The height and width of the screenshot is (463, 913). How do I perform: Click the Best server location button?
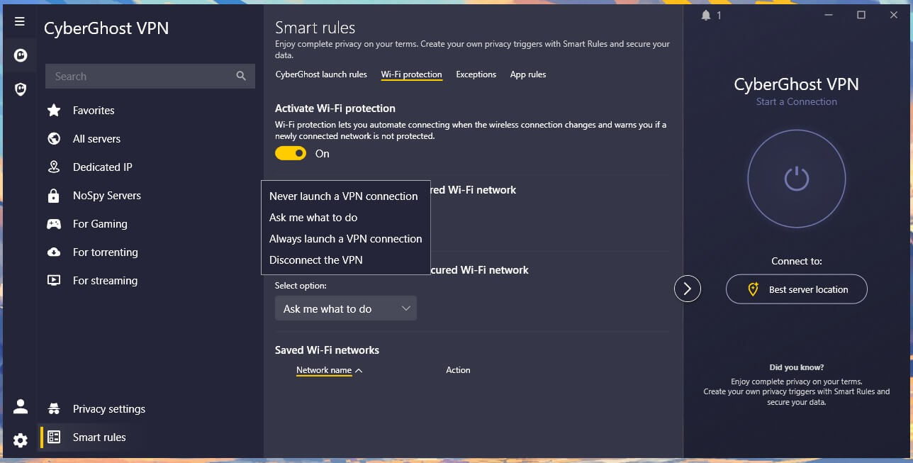pyautogui.click(x=797, y=289)
